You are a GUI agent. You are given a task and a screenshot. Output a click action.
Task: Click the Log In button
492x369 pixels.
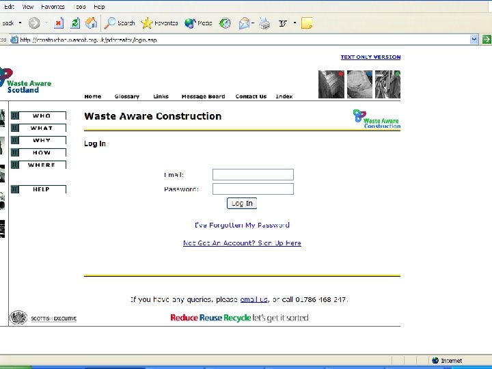click(x=242, y=204)
